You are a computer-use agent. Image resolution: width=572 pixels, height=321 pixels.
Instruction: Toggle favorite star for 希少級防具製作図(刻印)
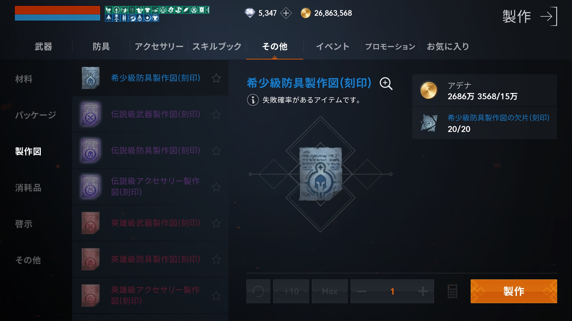point(216,78)
